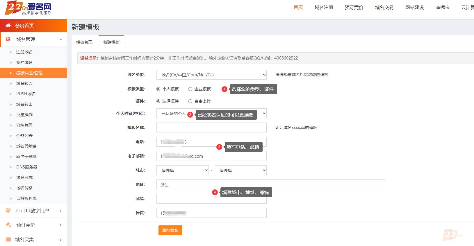Switch to the 模板管理 tab
Screen dimensions: 474x246
point(84,42)
